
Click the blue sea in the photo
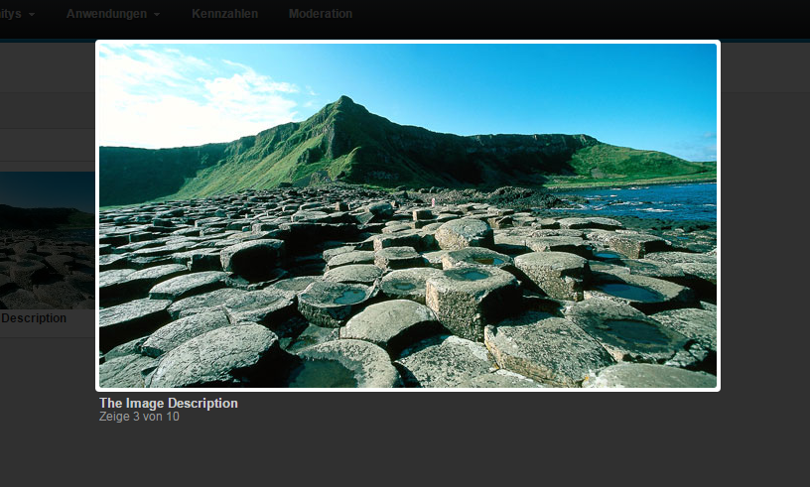(665, 196)
